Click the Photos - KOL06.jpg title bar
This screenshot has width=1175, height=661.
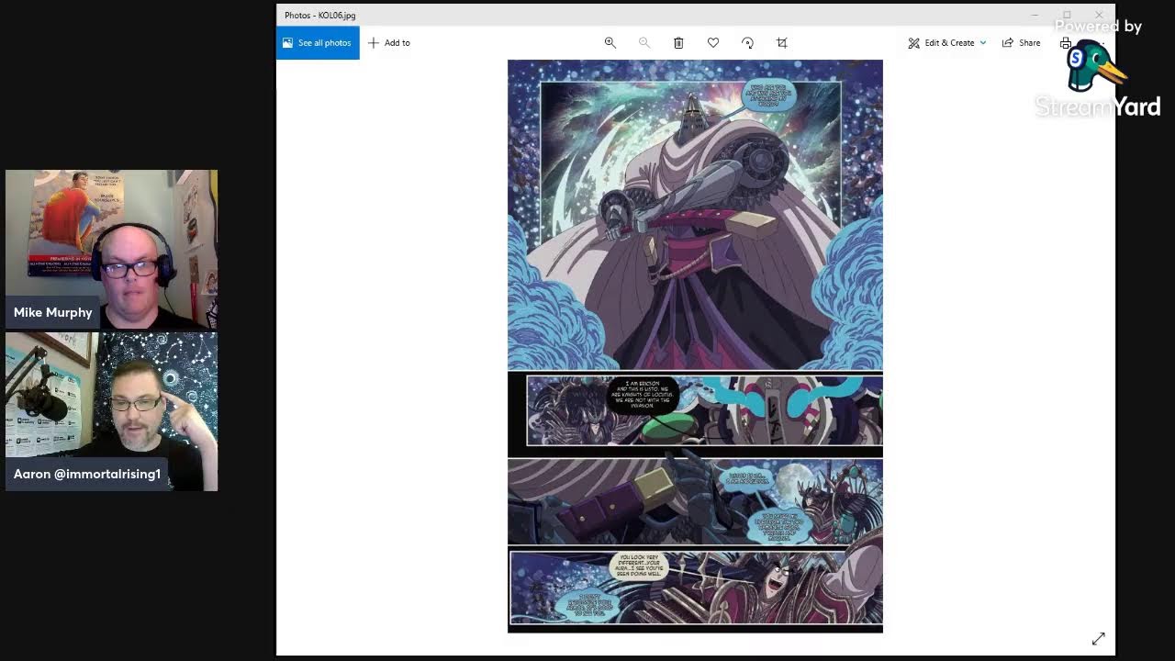643,15
